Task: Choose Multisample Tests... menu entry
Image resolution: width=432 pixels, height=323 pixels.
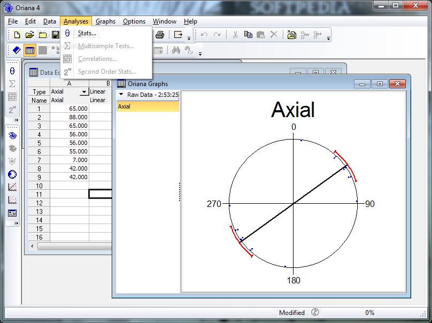Action: click(x=106, y=46)
